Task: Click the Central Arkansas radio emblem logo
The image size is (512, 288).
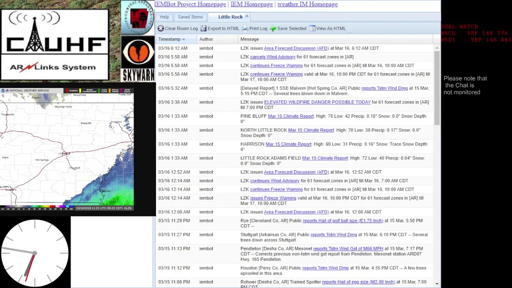Action: 138,18
